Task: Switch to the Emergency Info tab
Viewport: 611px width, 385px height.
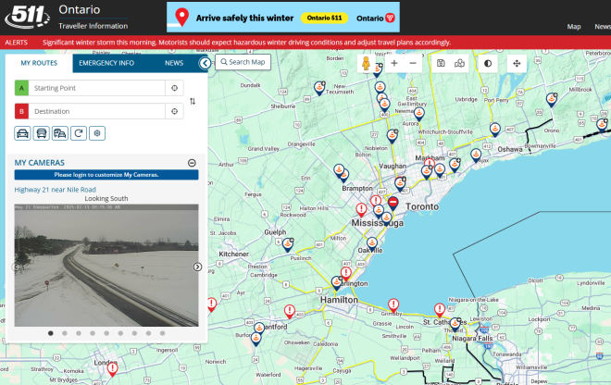Action: (x=106, y=63)
